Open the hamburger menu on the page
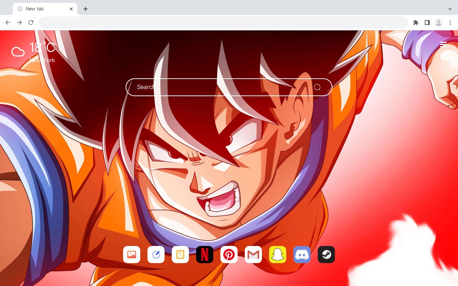Screen dimensions: 458x286 (x=443, y=44)
